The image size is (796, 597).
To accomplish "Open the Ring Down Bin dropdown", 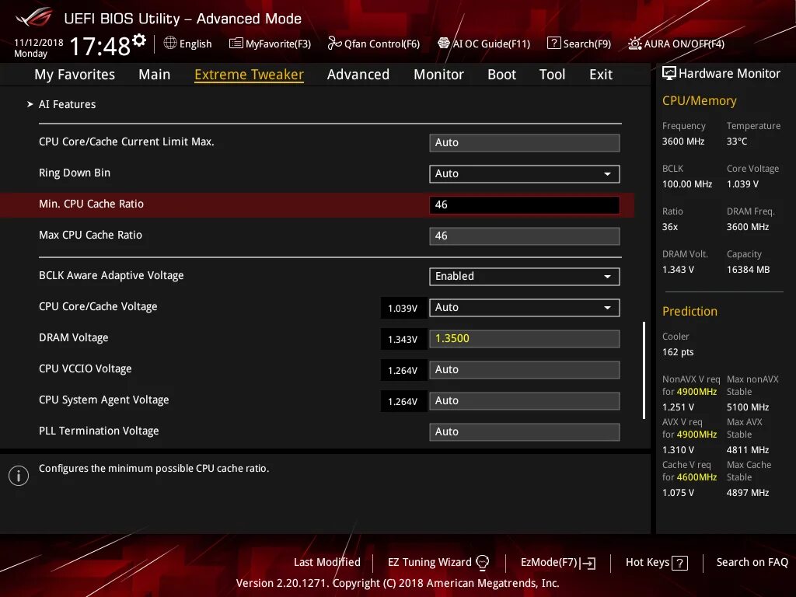I will [x=525, y=173].
